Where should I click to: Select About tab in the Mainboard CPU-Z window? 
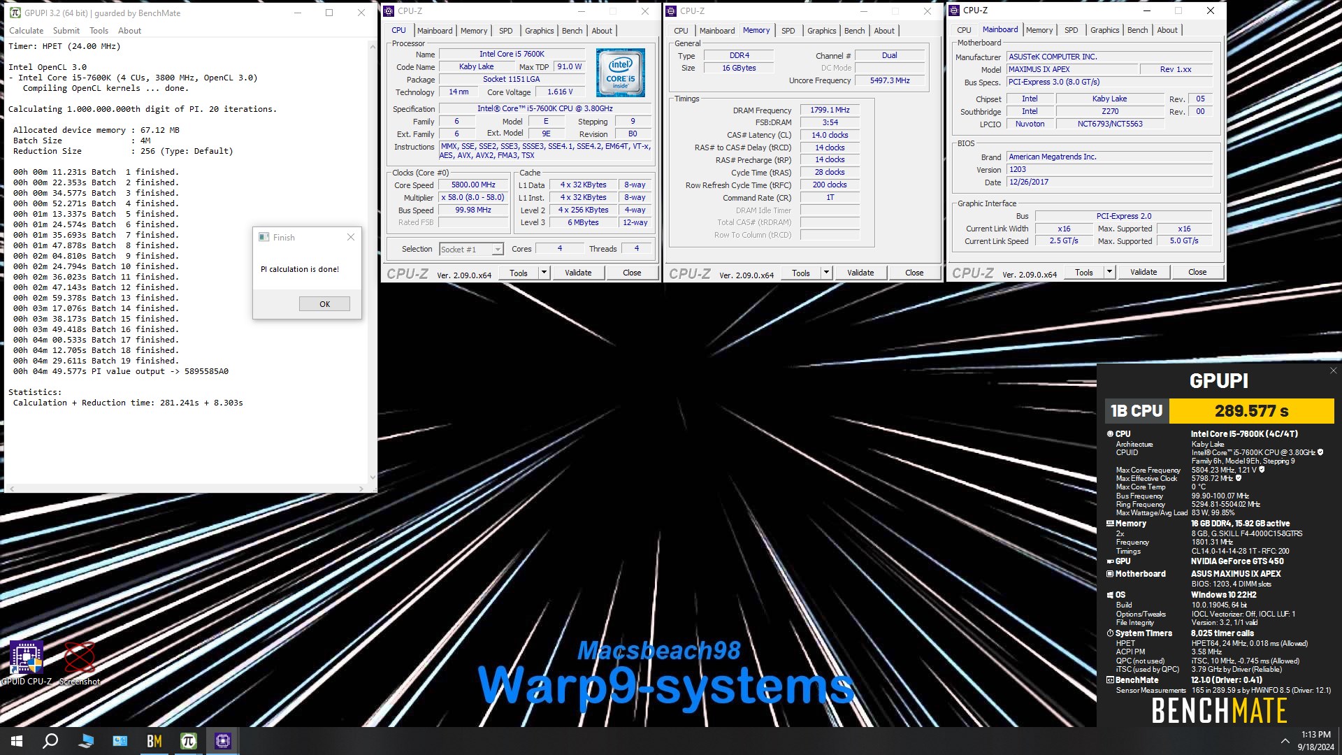click(1167, 30)
